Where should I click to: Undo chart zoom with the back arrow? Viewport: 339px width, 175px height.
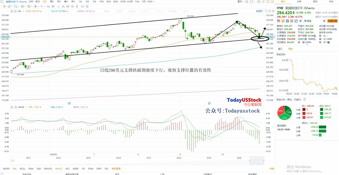pos(266,11)
